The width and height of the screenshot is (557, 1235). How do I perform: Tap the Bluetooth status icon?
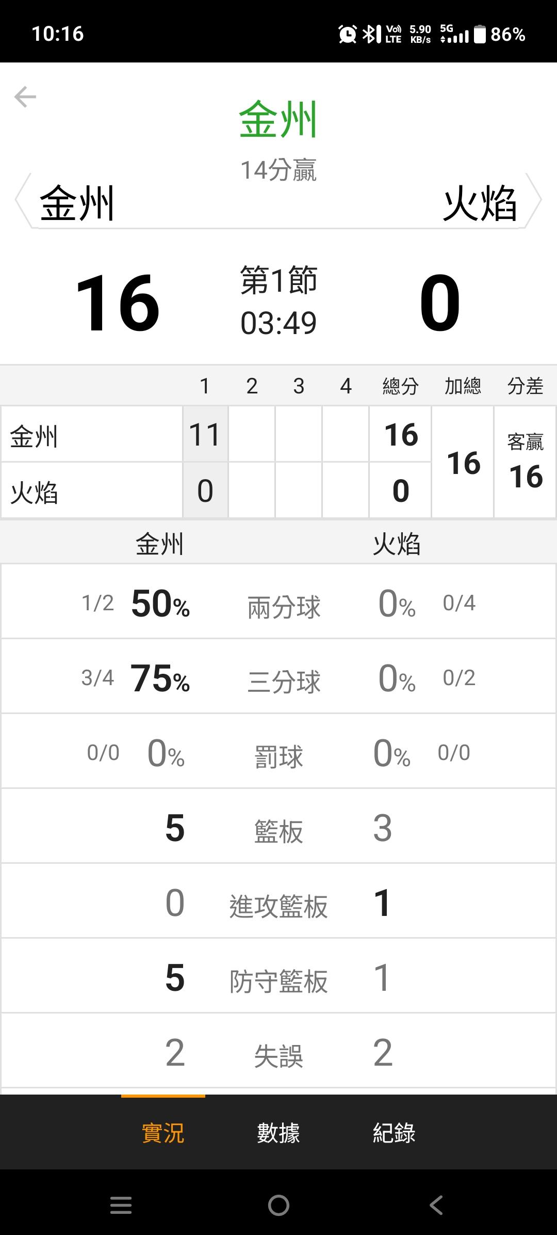(370, 34)
